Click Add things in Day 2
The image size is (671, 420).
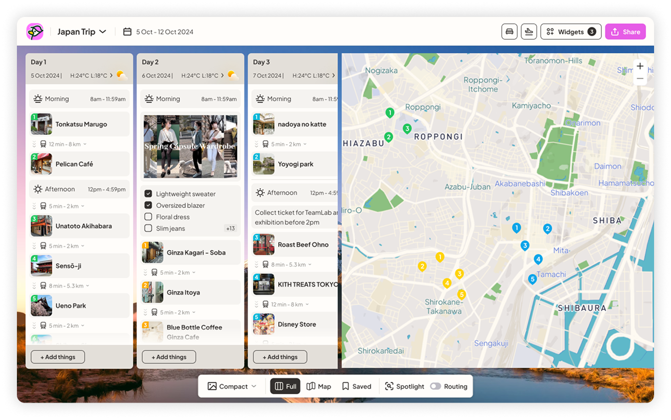(x=169, y=357)
